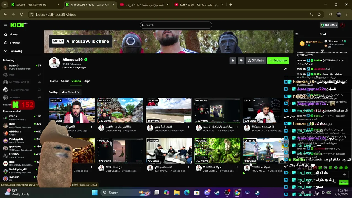Screen dimensions: 352x198
Task: Open user avatar menu in Kick header
Action: tap(342, 25)
